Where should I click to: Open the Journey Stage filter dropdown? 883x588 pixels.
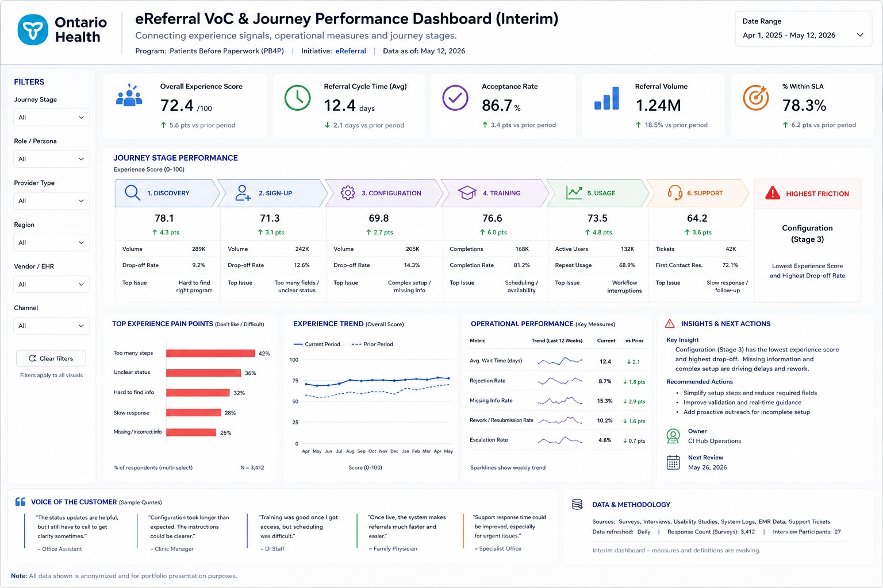[51, 117]
